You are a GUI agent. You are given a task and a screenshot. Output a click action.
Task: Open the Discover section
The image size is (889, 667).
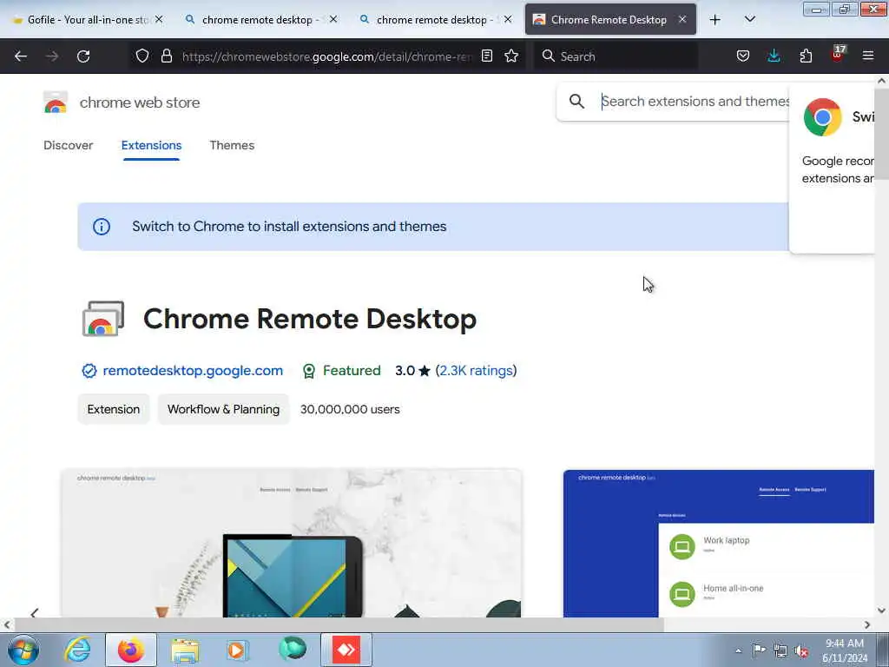(x=68, y=145)
